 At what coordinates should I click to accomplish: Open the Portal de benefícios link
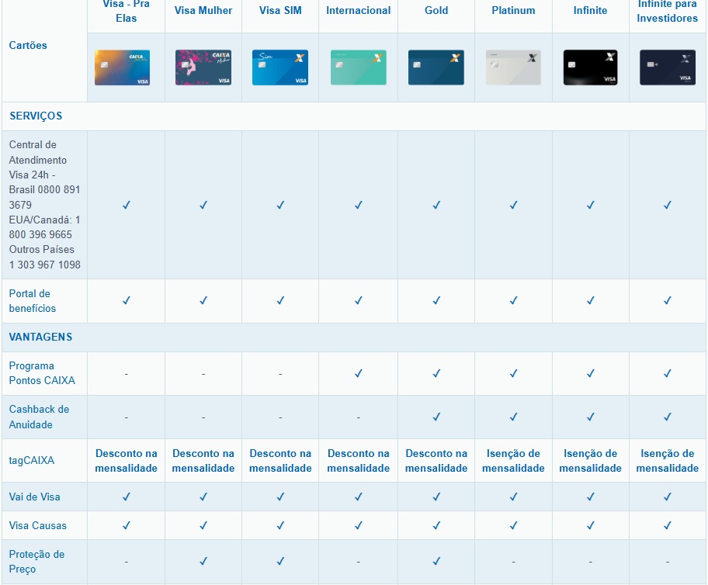point(33,301)
